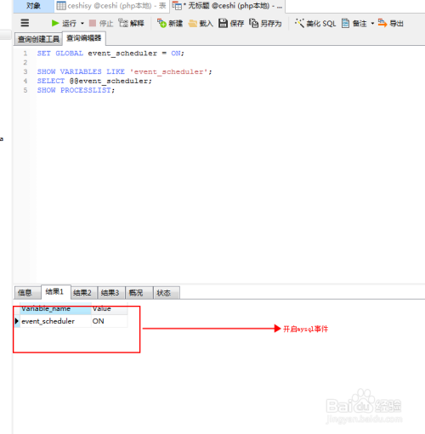Export results with 导出
The height and width of the screenshot is (434, 425).
coord(391,23)
